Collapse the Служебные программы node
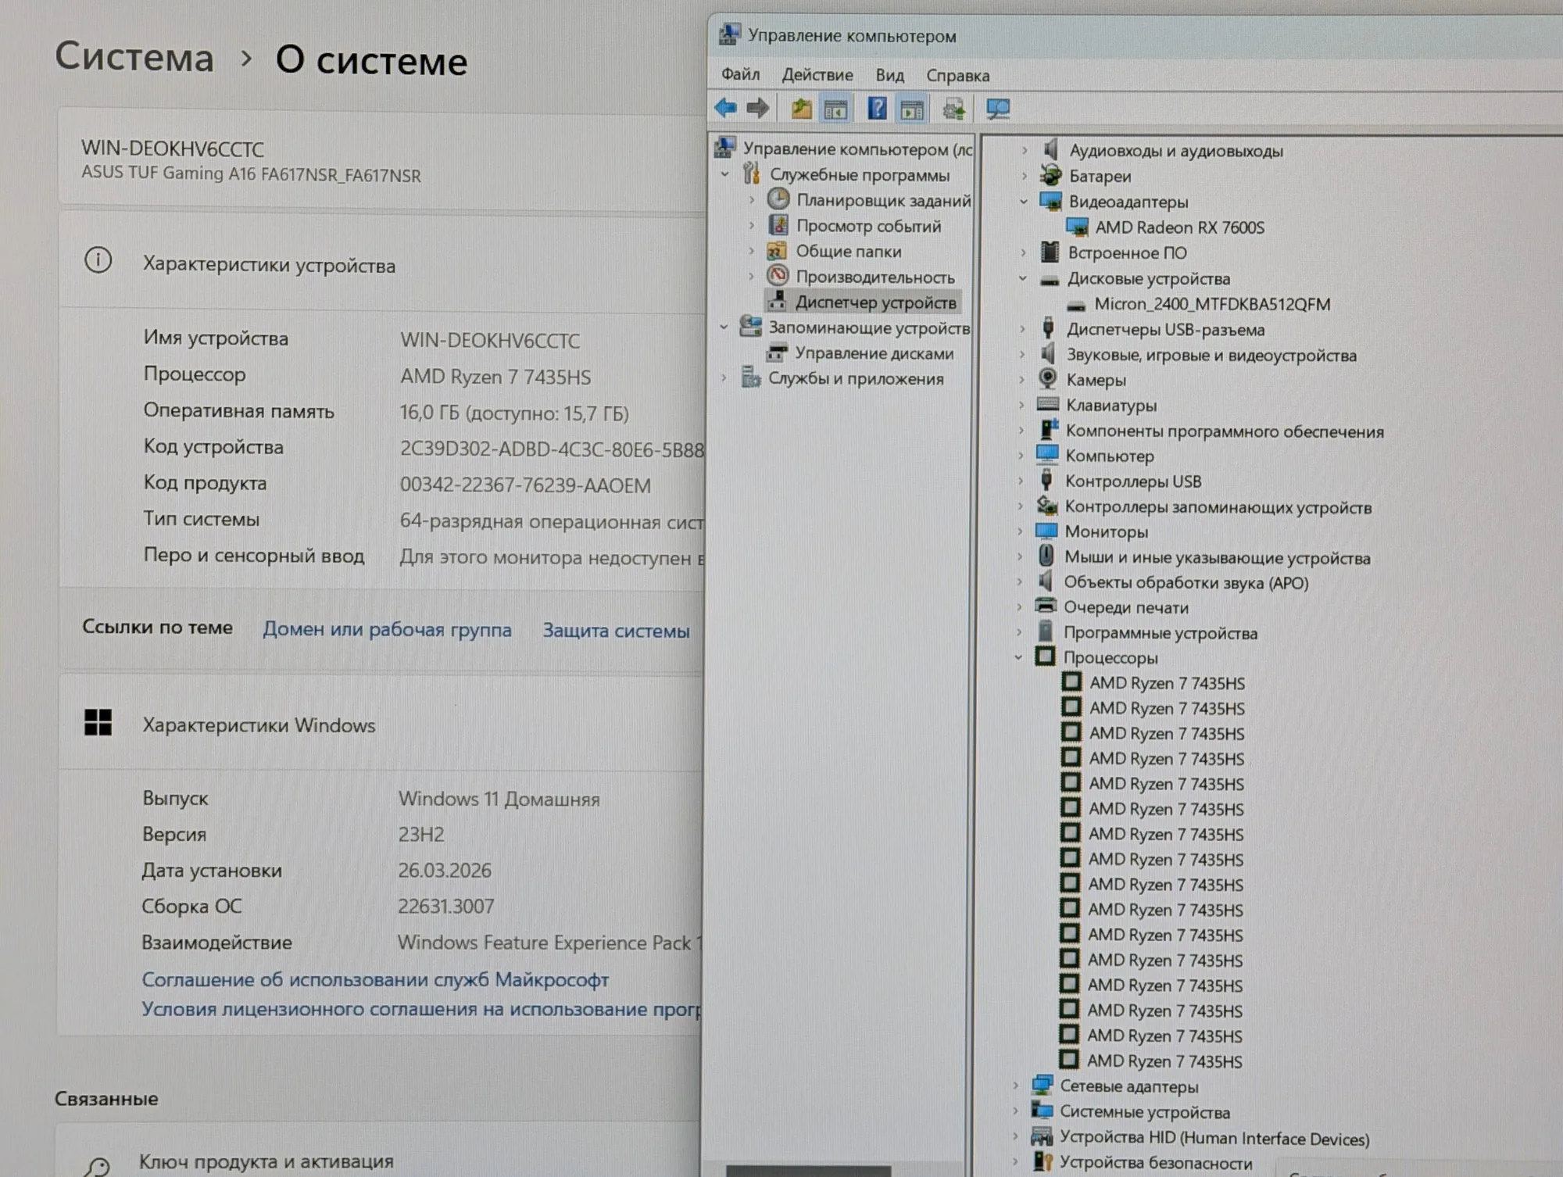The width and height of the screenshot is (1563, 1177). pos(724,174)
